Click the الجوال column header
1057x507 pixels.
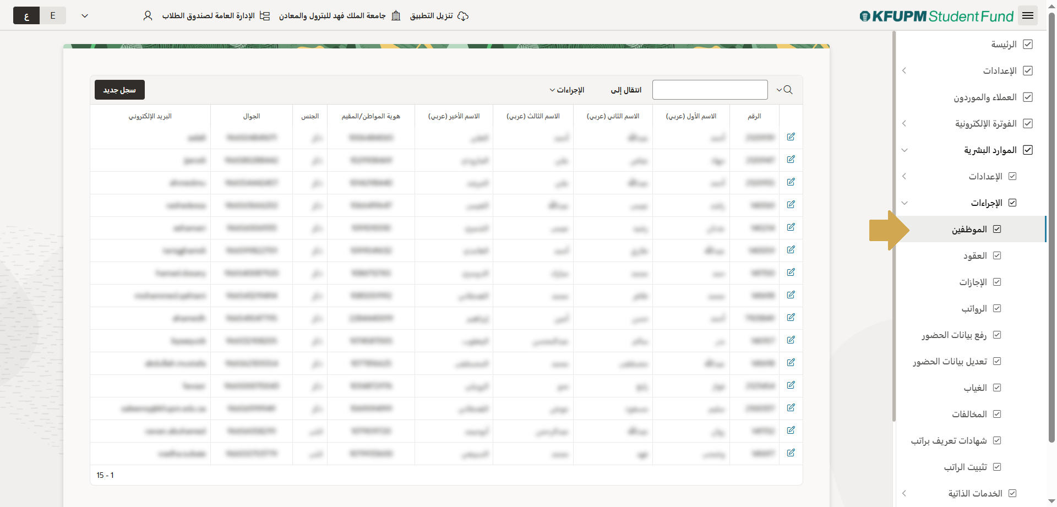click(x=252, y=116)
